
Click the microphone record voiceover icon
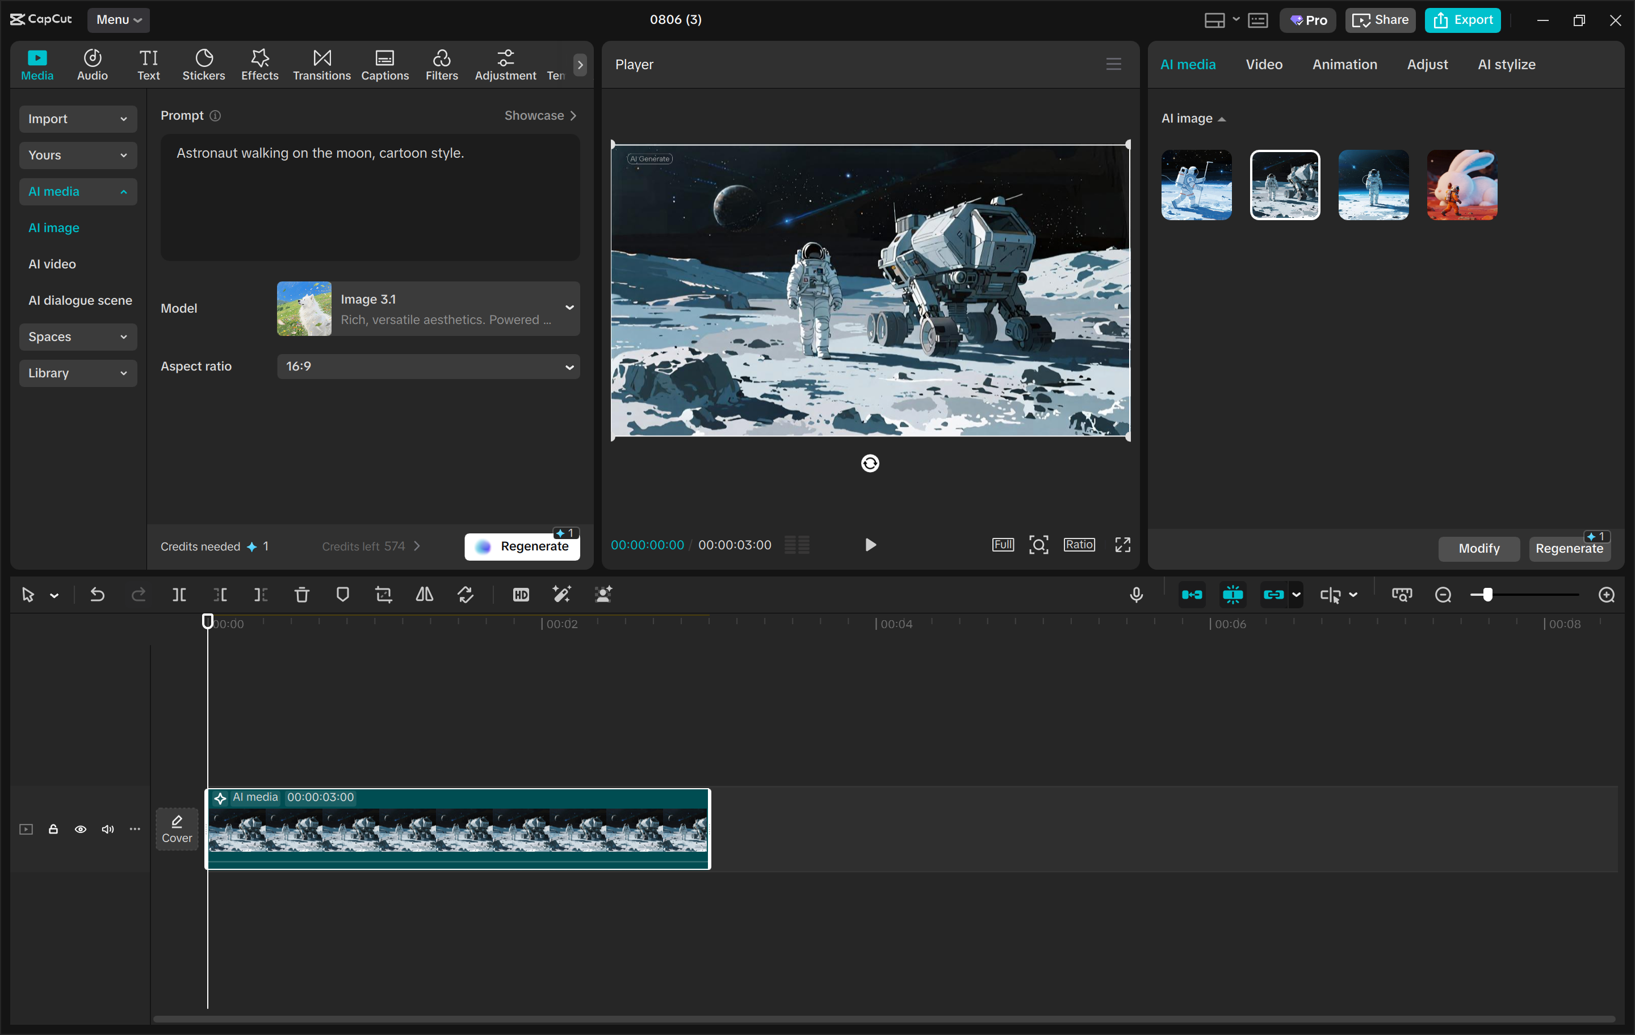coord(1136,595)
